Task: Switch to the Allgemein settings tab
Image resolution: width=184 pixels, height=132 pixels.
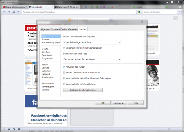Action: (x=45, y=29)
